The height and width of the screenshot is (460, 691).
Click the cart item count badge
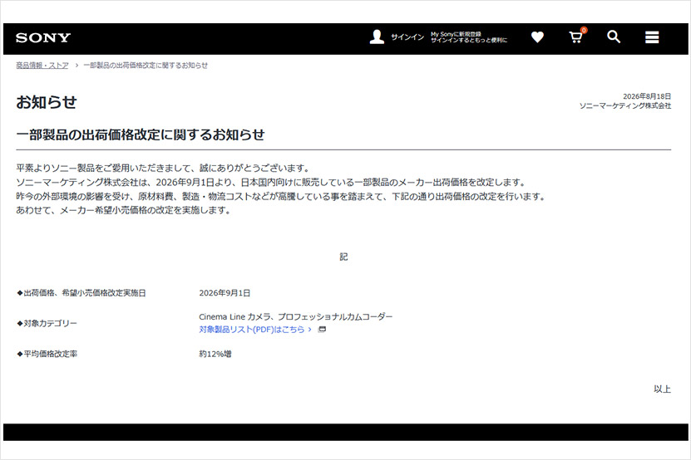[584, 31]
